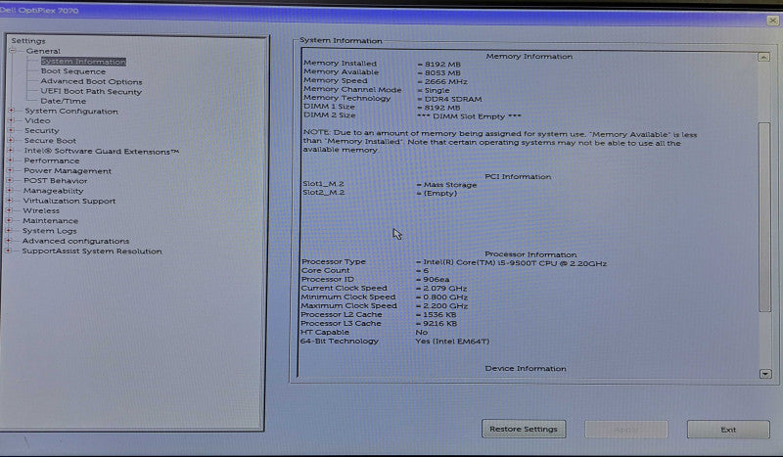783x457 pixels.
Task: Open Date/Time settings
Action: click(63, 101)
